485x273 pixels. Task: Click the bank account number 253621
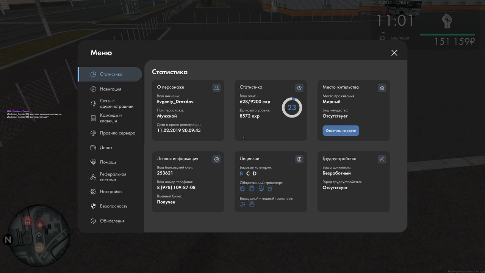click(165, 173)
